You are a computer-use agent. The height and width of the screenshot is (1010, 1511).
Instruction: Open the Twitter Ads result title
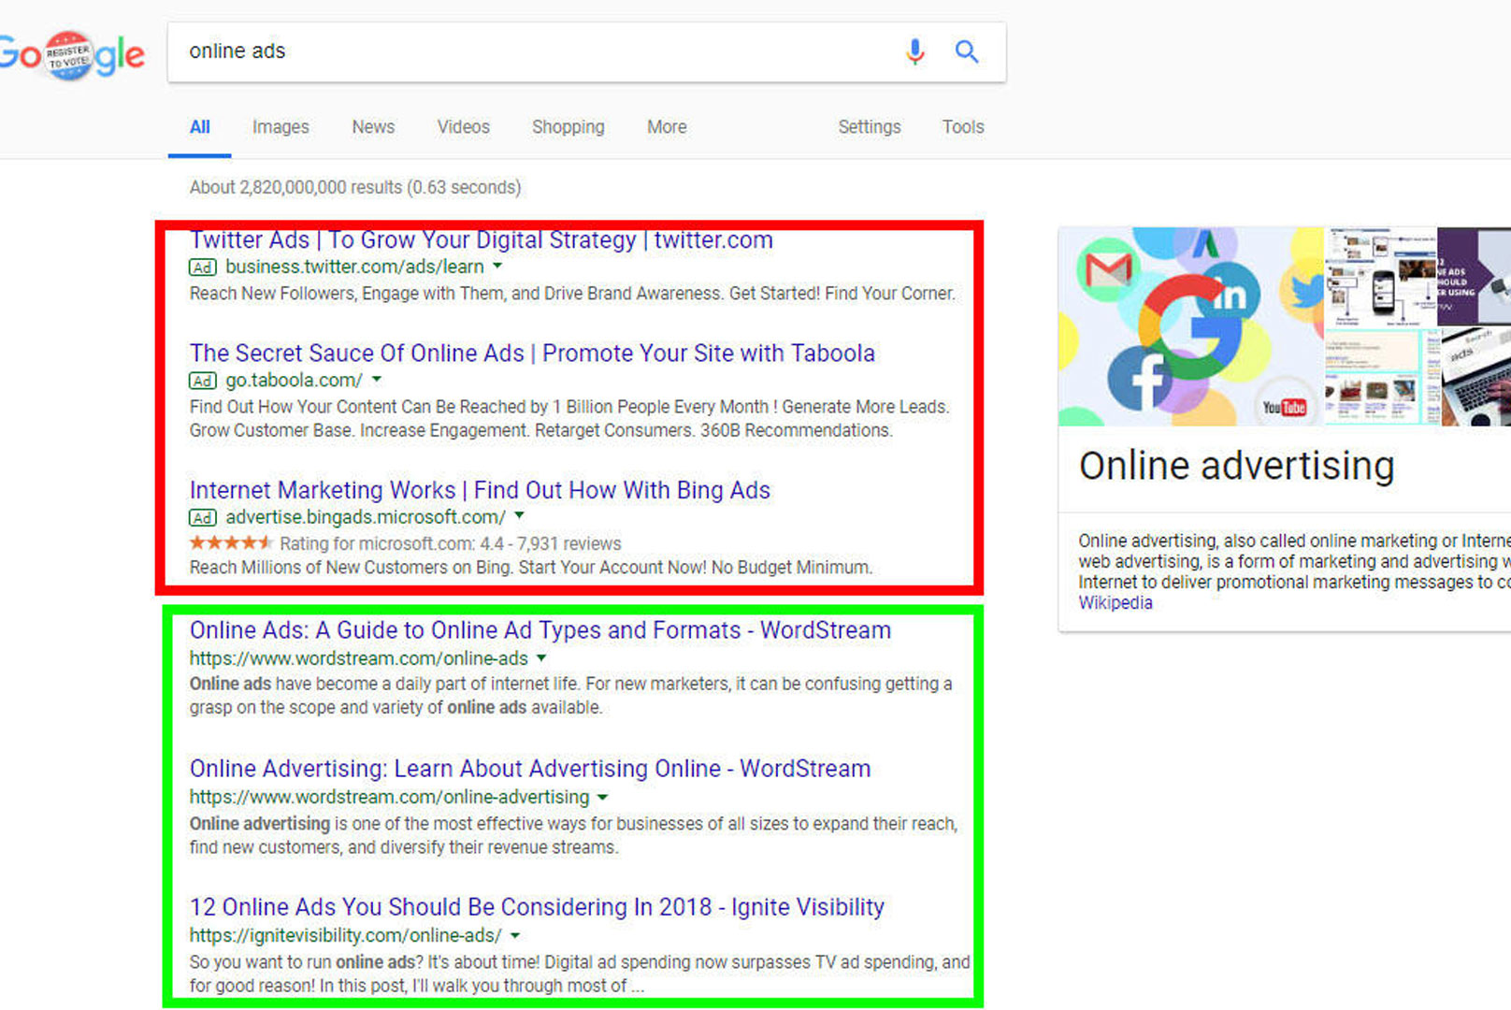(x=482, y=240)
